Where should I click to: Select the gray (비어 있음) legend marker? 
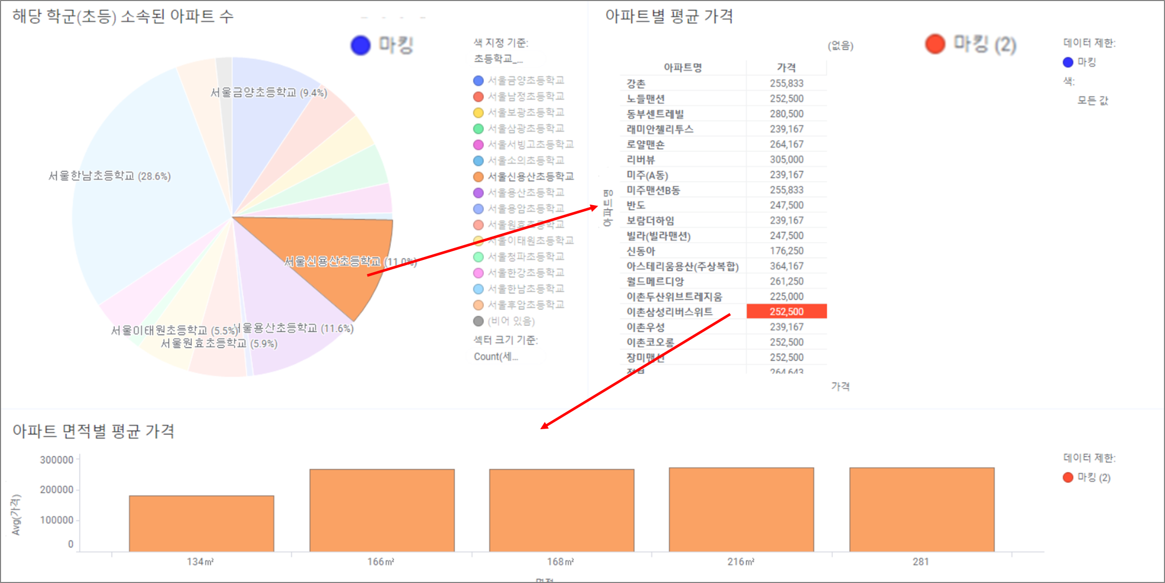pos(478,321)
